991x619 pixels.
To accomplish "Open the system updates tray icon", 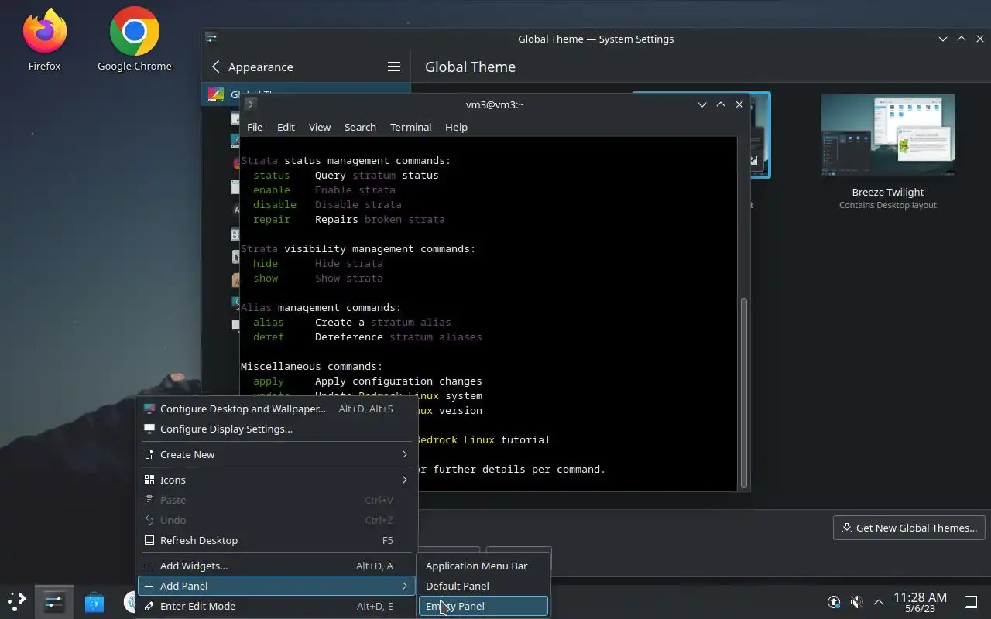I will coord(834,601).
